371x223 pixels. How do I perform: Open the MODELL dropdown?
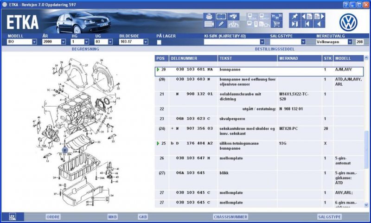click(x=34, y=42)
